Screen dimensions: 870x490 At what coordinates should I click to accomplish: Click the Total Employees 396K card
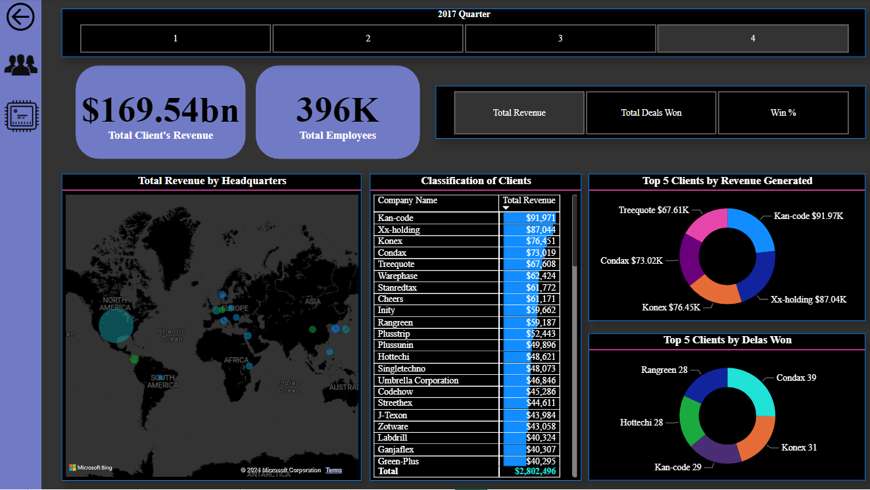tap(338, 112)
